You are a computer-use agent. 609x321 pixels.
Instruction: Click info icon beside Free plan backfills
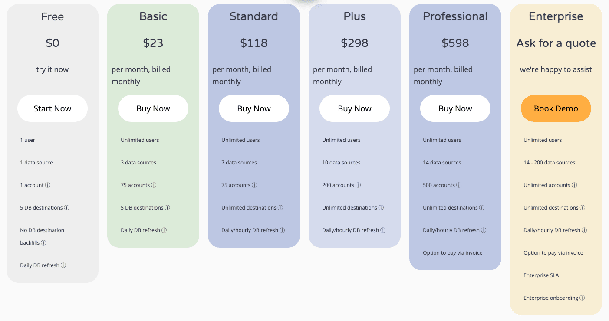pyautogui.click(x=43, y=243)
